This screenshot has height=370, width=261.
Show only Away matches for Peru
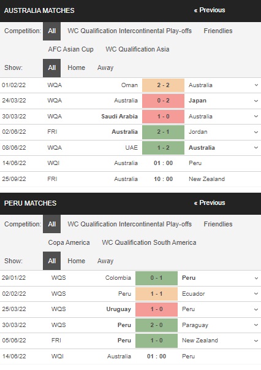tap(105, 261)
